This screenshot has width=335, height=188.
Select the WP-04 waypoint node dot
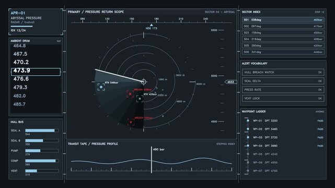point(248,146)
